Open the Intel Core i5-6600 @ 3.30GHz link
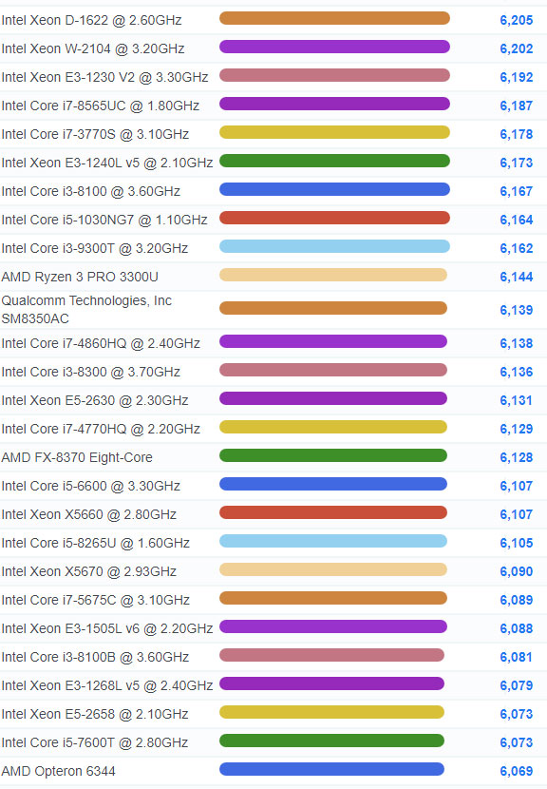 tap(91, 486)
